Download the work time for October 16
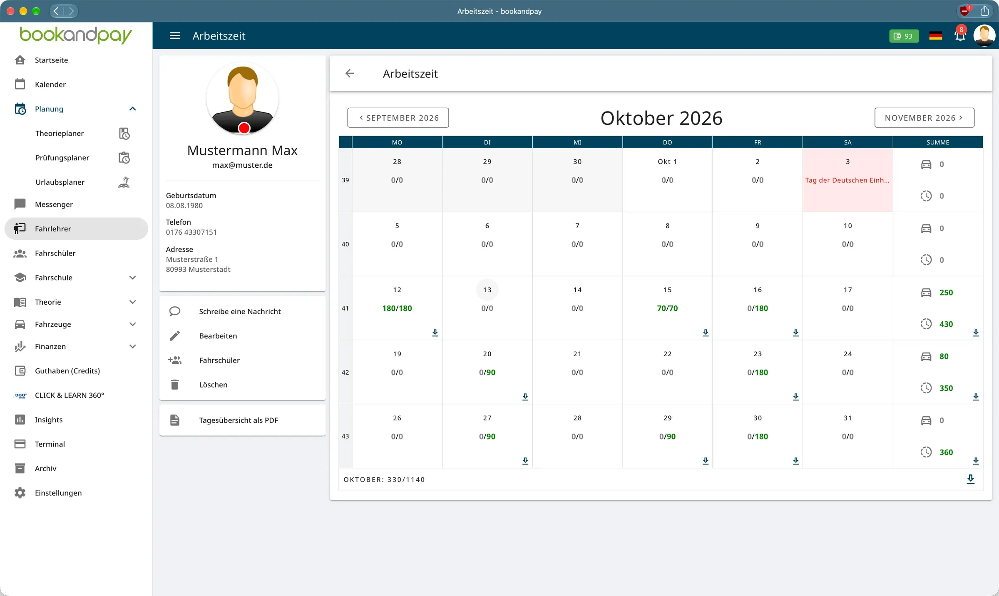Screen dimensions: 999x596 796,333
